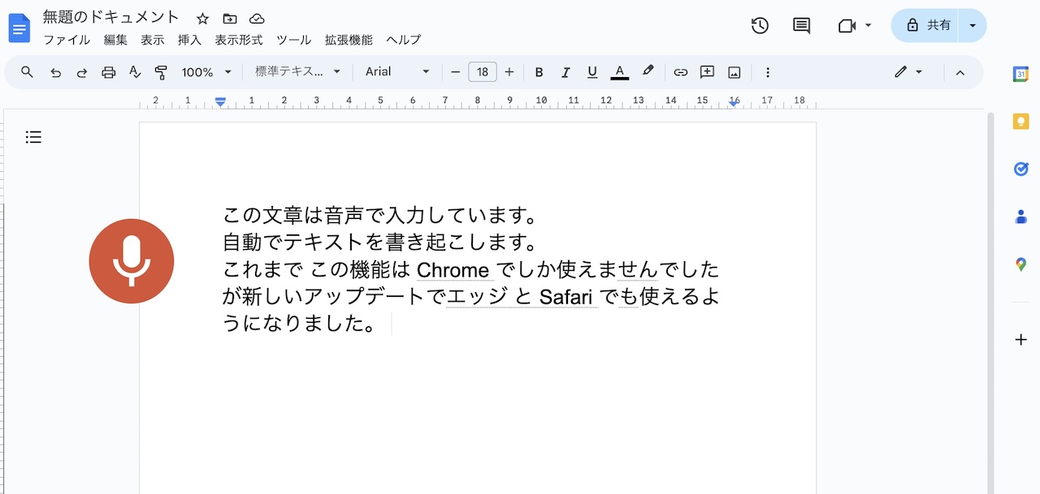
Task: Insert an image
Action: (x=734, y=72)
